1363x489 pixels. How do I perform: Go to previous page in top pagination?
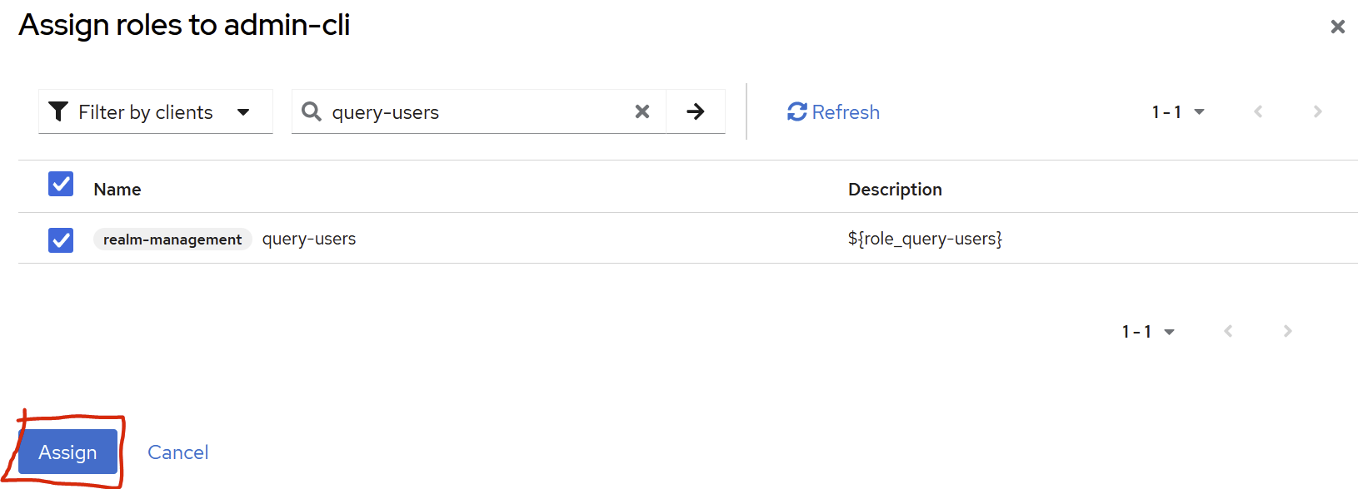[x=1258, y=111]
